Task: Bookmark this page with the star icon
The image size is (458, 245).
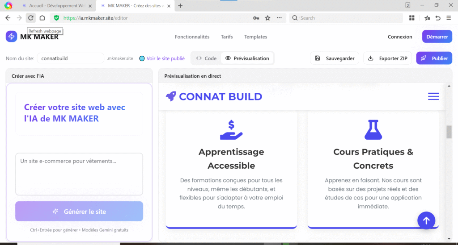Action: pos(267,18)
